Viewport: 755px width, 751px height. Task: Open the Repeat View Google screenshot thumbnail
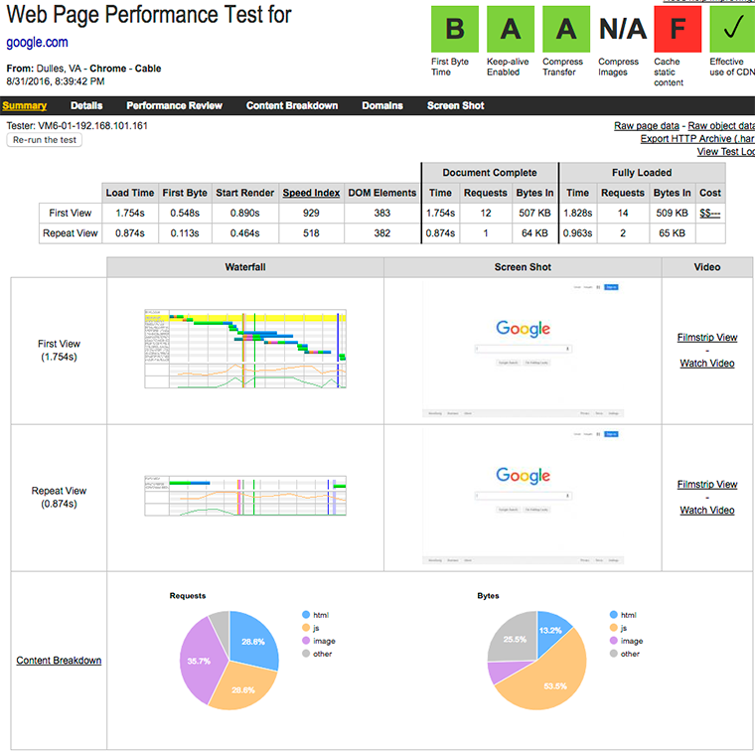[523, 496]
